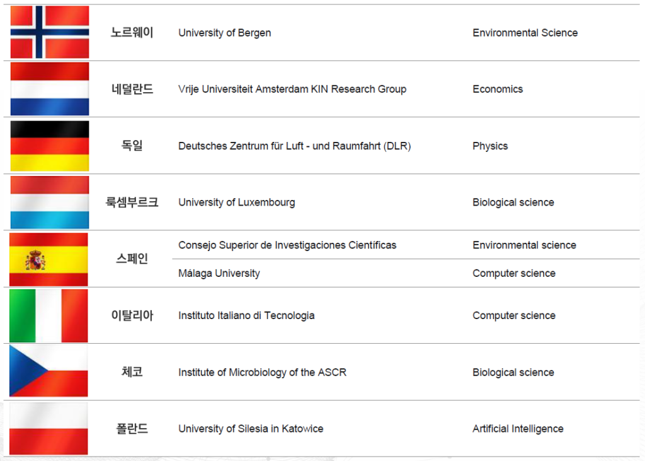Click the 노르웨이 country label

(x=132, y=33)
